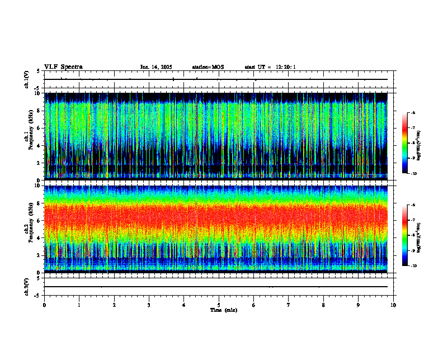
Task: Click the -8 label on ch.2 colorbar
Action: (413, 235)
